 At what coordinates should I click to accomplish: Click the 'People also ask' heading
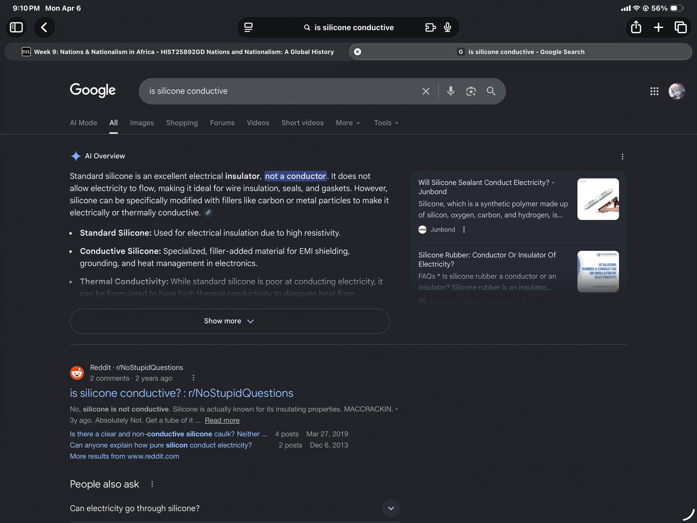click(104, 484)
